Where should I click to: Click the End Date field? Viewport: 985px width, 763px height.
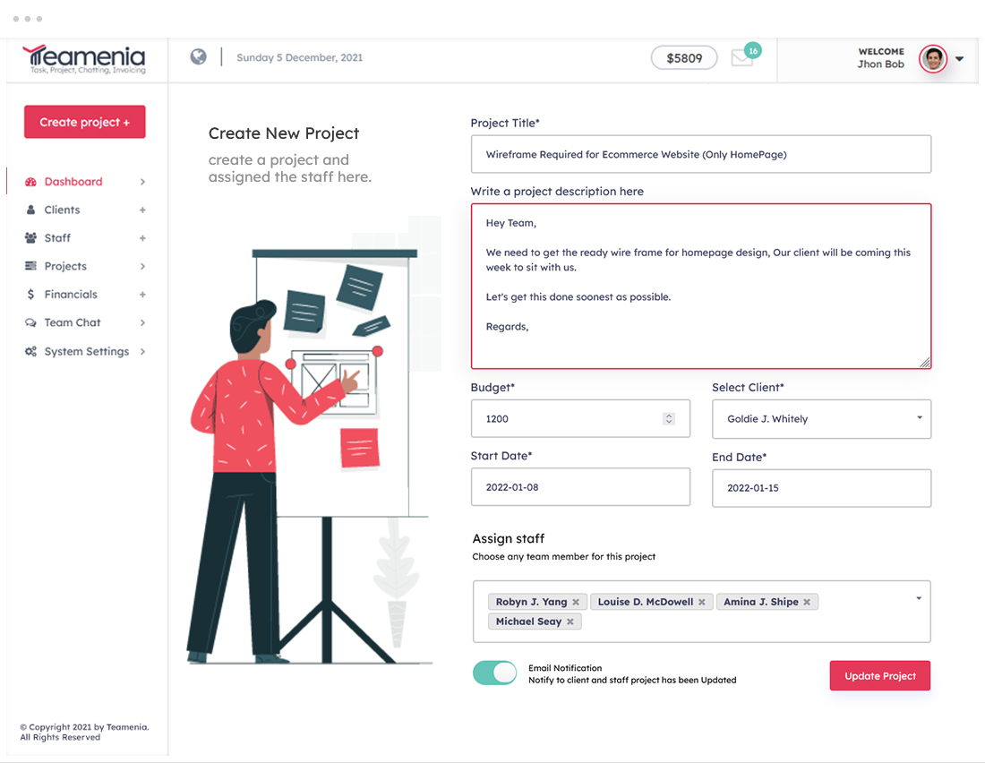tap(822, 488)
